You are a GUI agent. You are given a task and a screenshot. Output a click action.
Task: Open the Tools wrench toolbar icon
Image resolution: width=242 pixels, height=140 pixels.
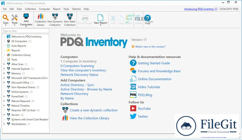(x=14, y=18)
